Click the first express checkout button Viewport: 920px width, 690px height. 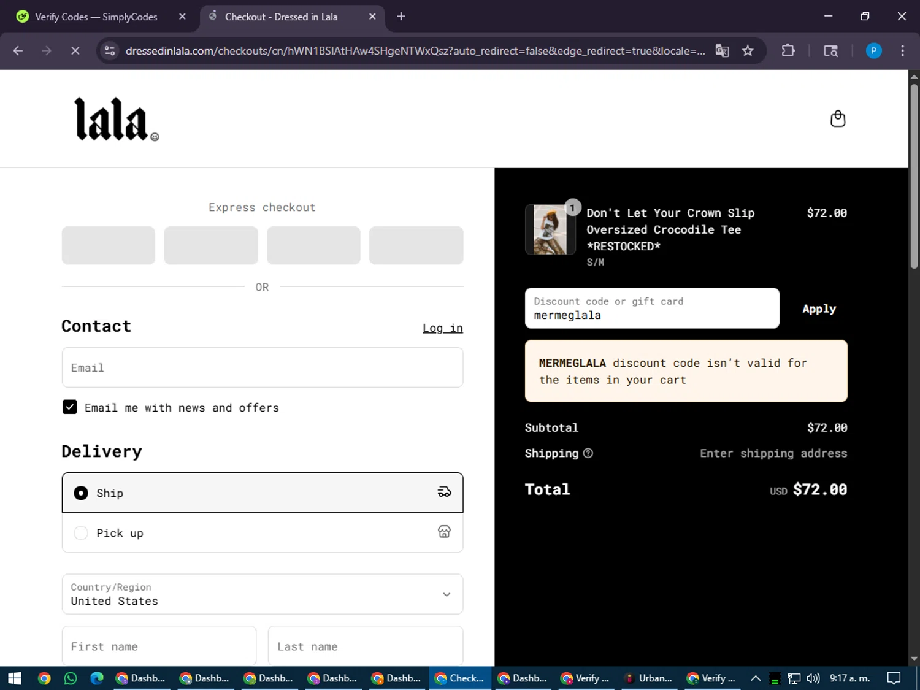pyautogui.click(x=109, y=245)
